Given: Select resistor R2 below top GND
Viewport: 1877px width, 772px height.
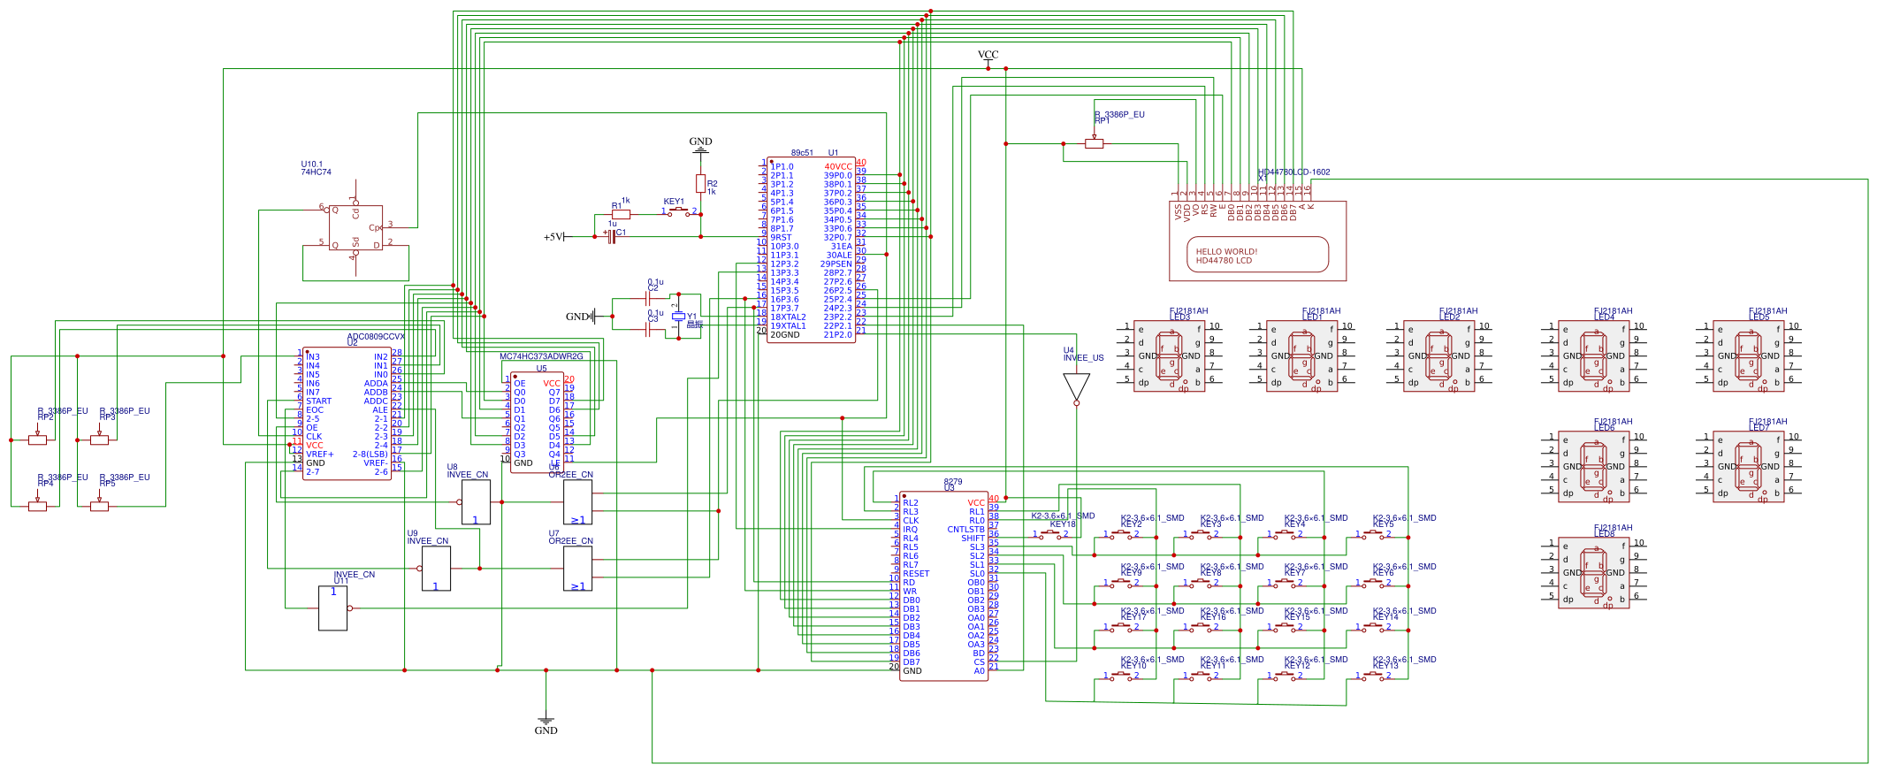Looking at the screenshot, I should (700, 183).
